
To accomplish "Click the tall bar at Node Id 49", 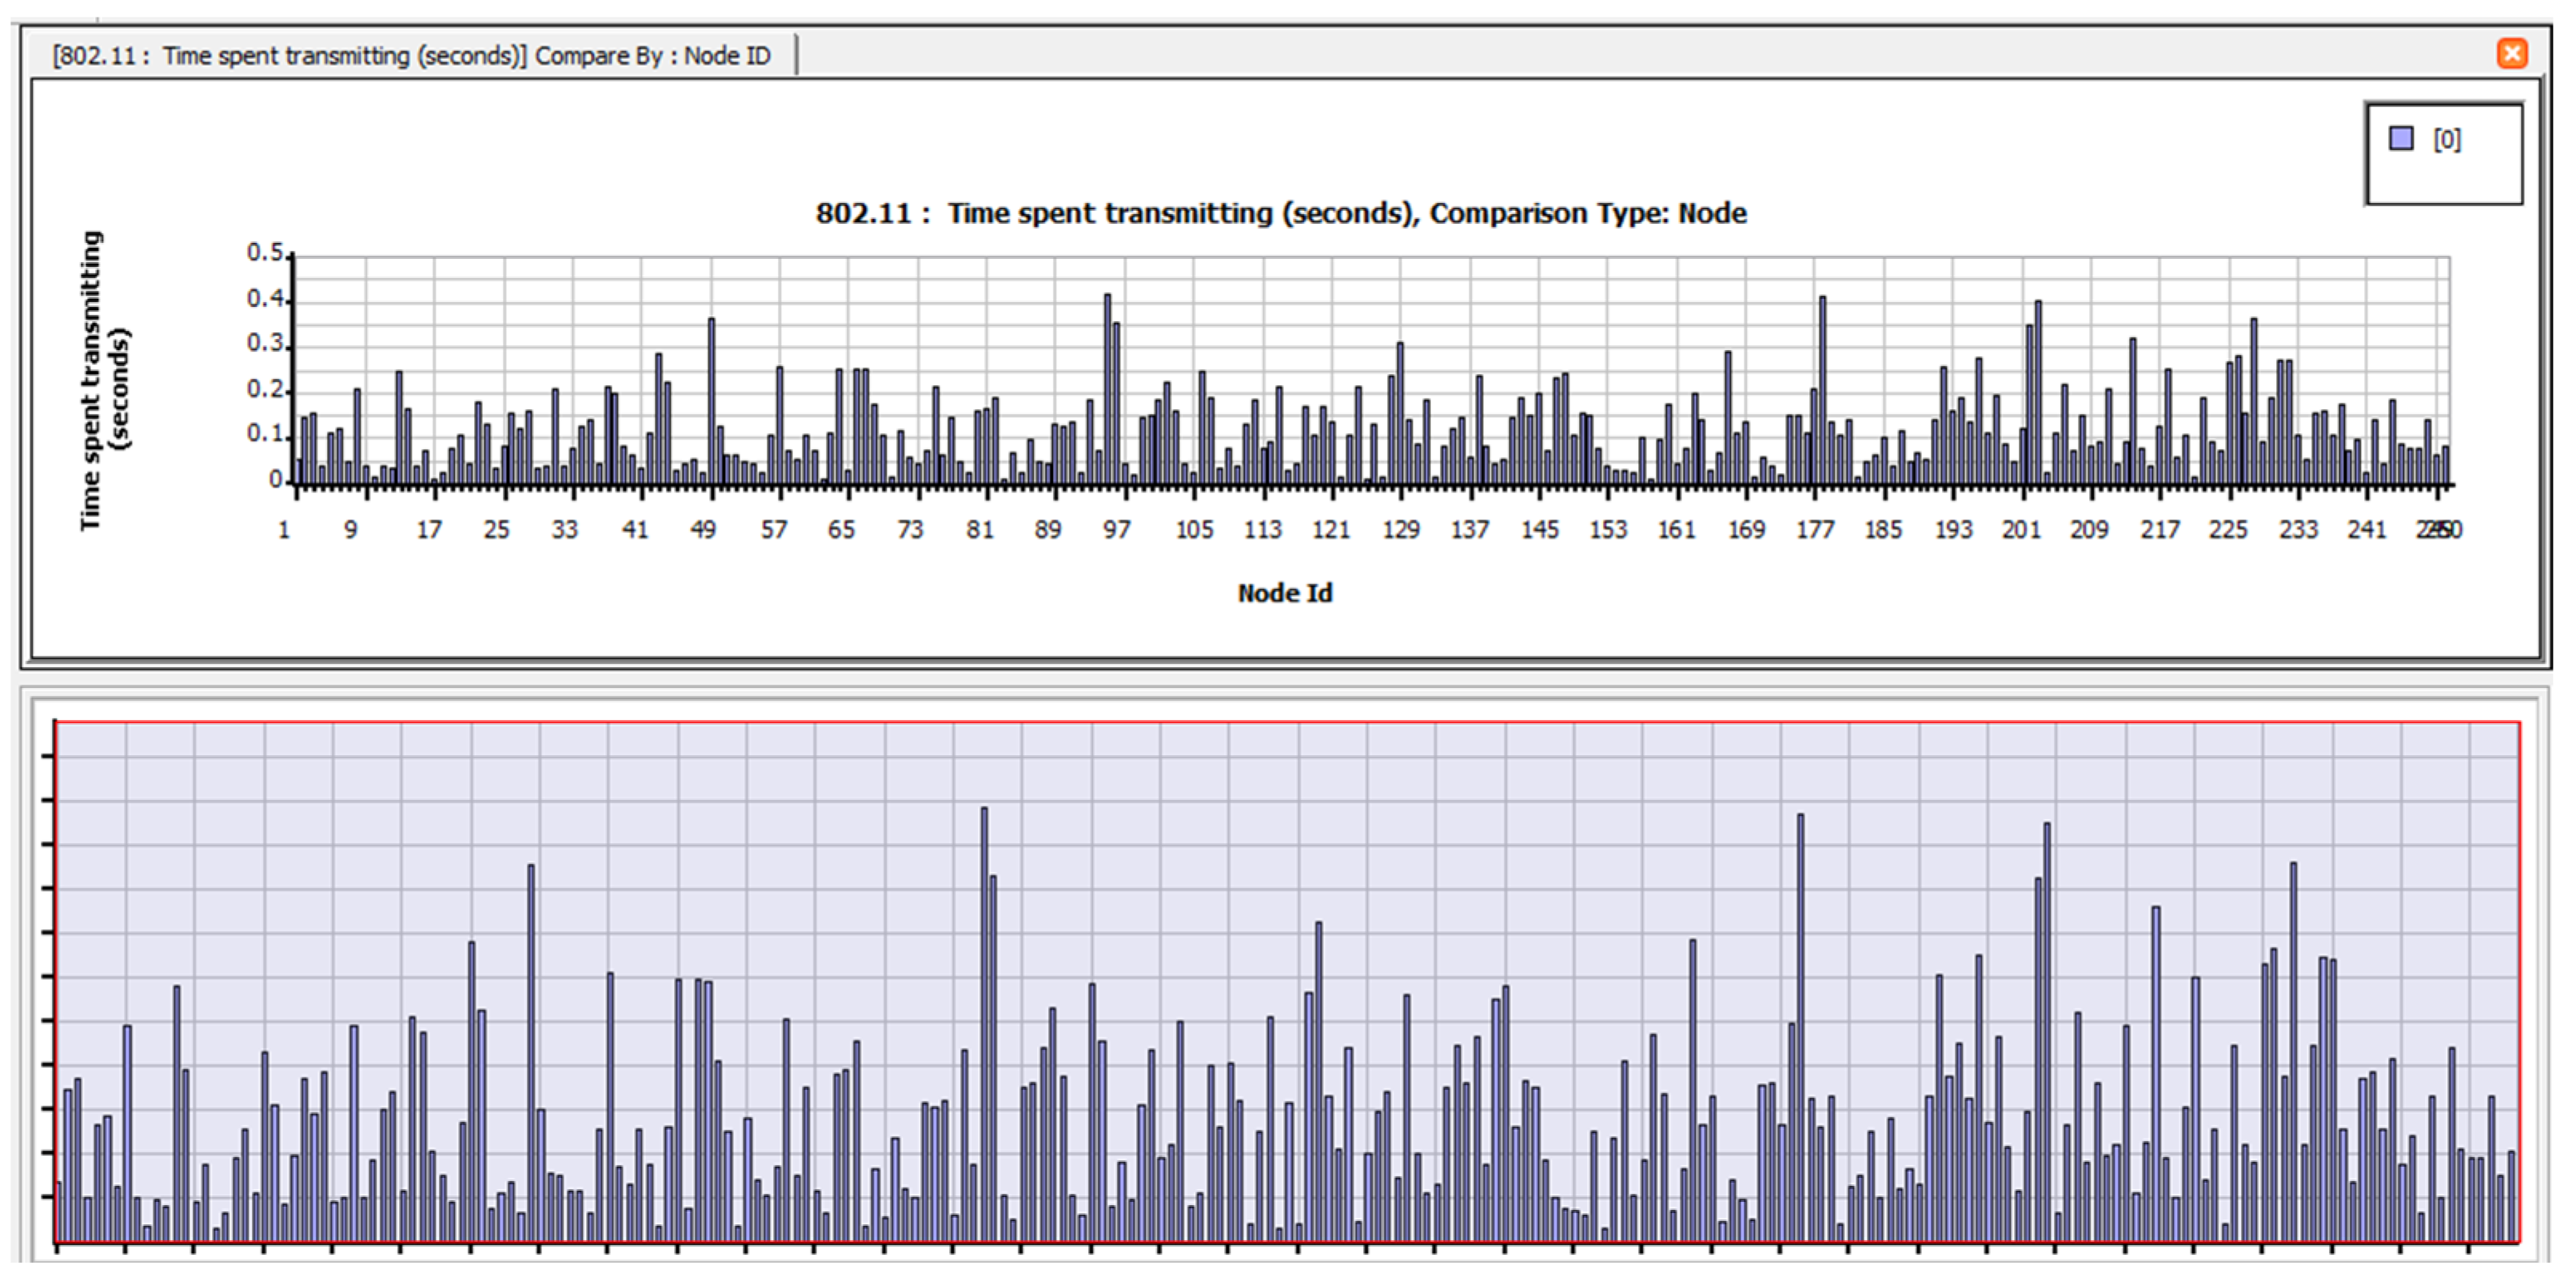I will (711, 400).
